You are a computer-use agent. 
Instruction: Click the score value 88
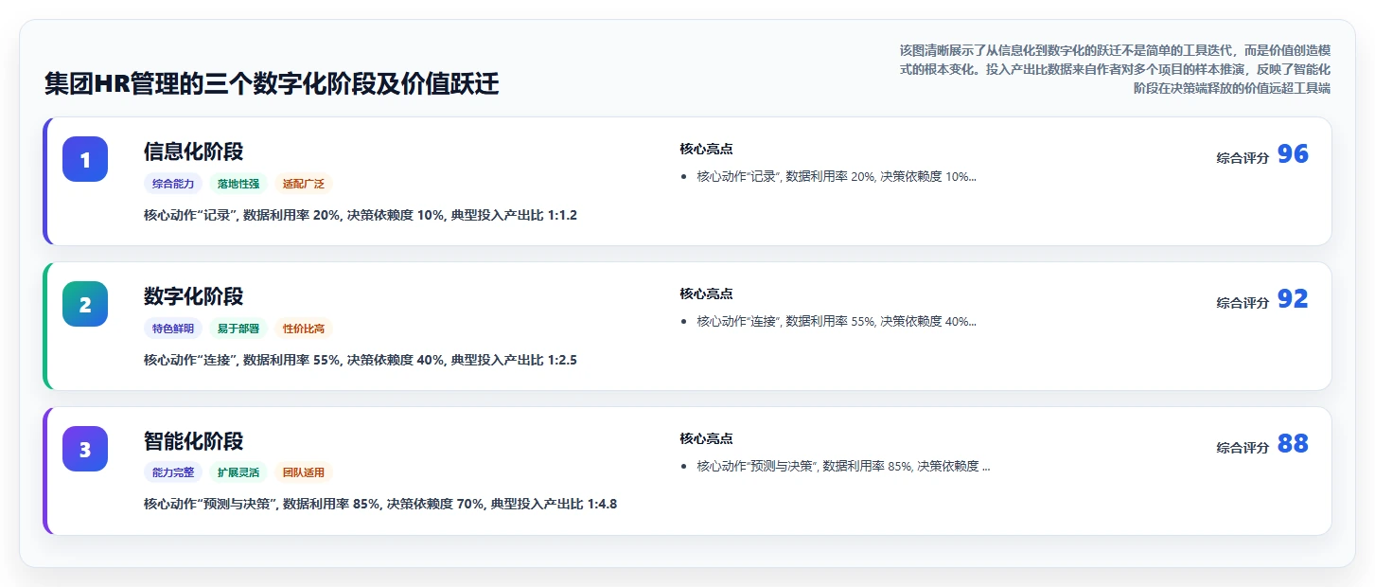point(1293,444)
